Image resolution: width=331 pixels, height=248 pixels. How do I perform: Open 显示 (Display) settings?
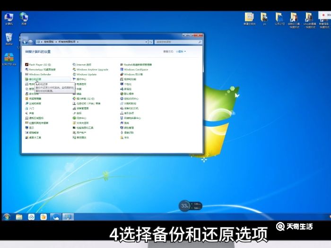pyautogui.click(x=29, y=128)
